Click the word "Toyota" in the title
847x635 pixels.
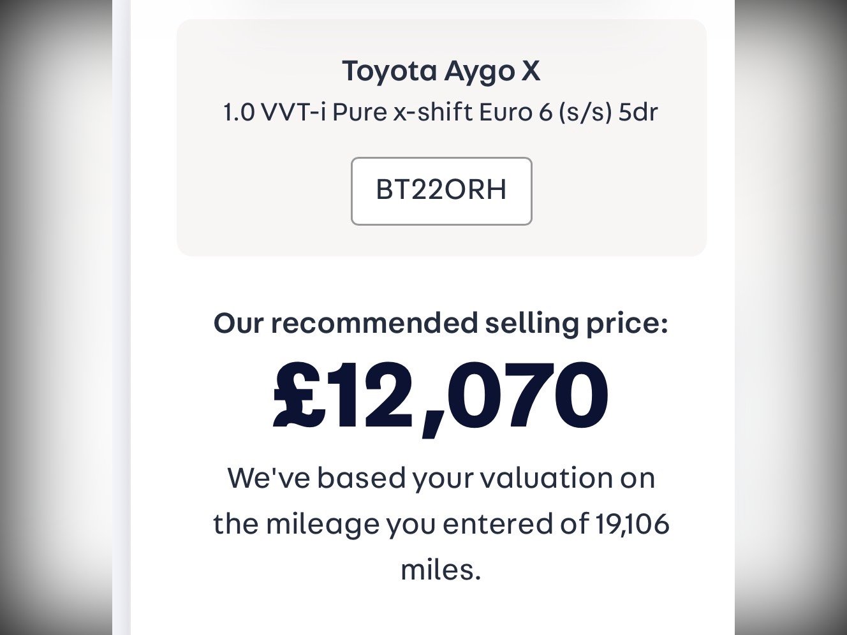pyautogui.click(x=388, y=71)
